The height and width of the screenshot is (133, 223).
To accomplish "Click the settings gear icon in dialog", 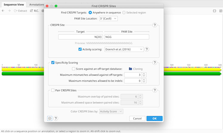I will 50,118.
